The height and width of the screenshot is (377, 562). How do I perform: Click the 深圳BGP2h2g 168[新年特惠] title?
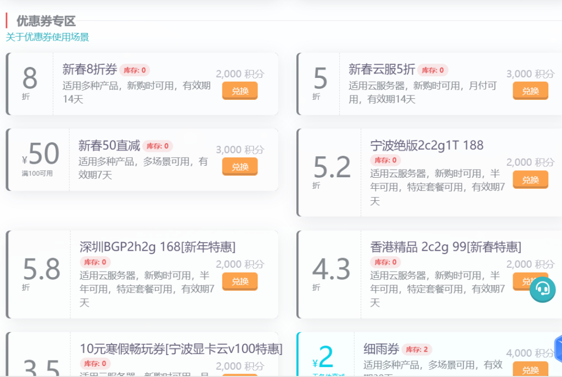158,247
